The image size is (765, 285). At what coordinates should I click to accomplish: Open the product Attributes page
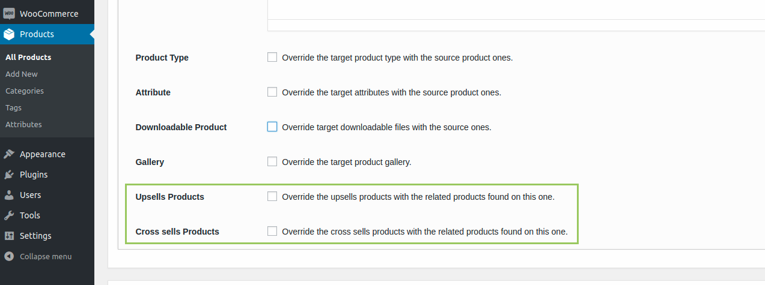23,125
